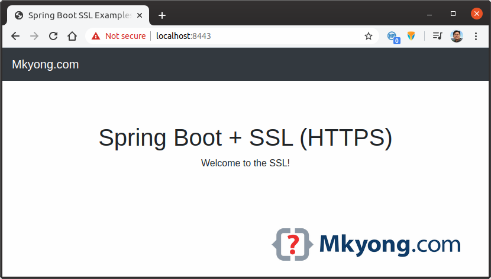491x279 pixels.
Task: Click the Mkyong.com navbar brand link
Action: tap(46, 65)
